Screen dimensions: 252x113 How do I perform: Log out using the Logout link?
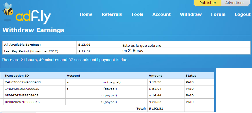pos(242,14)
